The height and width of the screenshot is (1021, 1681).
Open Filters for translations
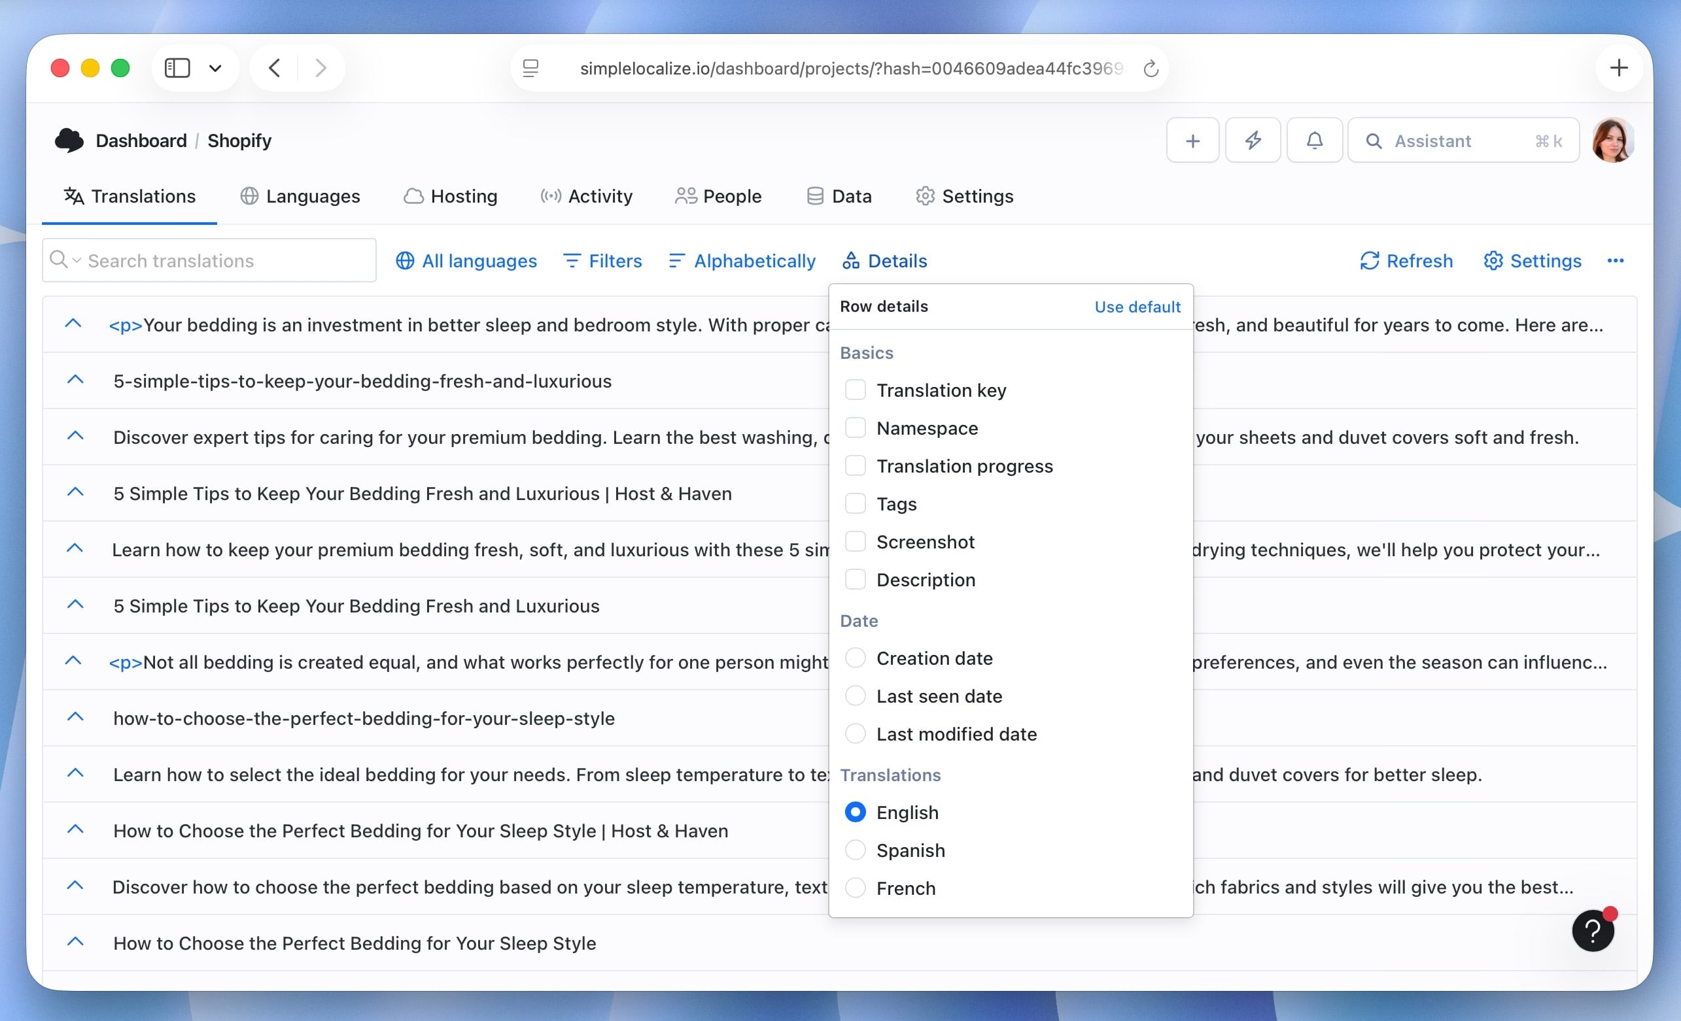point(602,260)
